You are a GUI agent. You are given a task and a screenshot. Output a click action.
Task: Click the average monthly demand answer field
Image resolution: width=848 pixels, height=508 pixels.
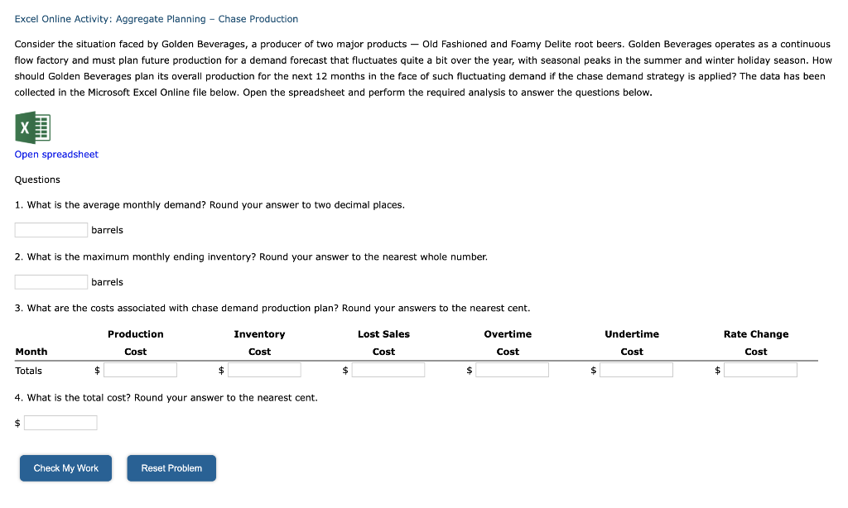[51, 229]
